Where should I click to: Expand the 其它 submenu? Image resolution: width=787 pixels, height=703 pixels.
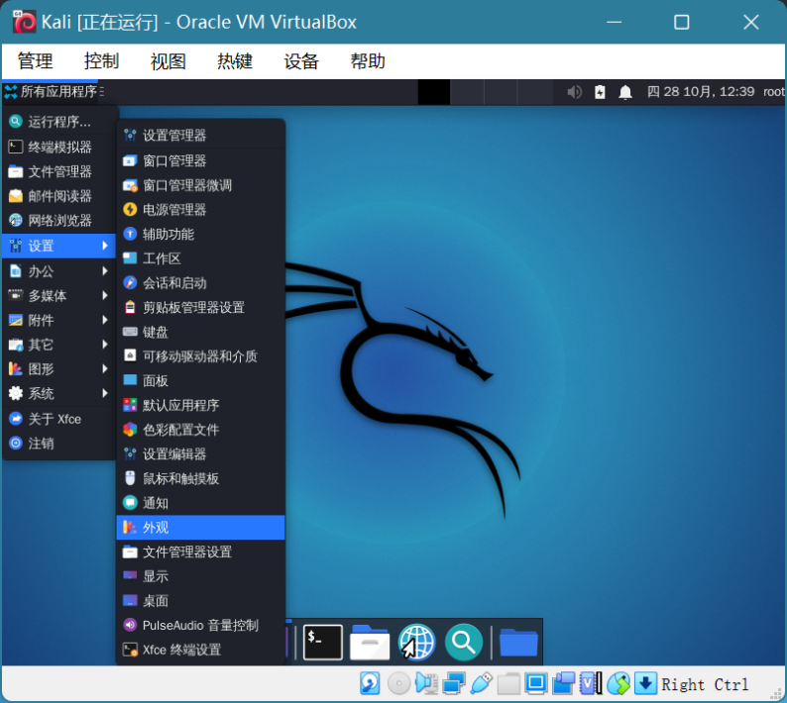pyautogui.click(x=59, y=345)
